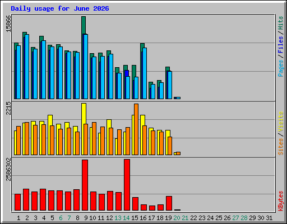
Task: Click the day 15 label on the x-axis
Action: coord(135,218)
